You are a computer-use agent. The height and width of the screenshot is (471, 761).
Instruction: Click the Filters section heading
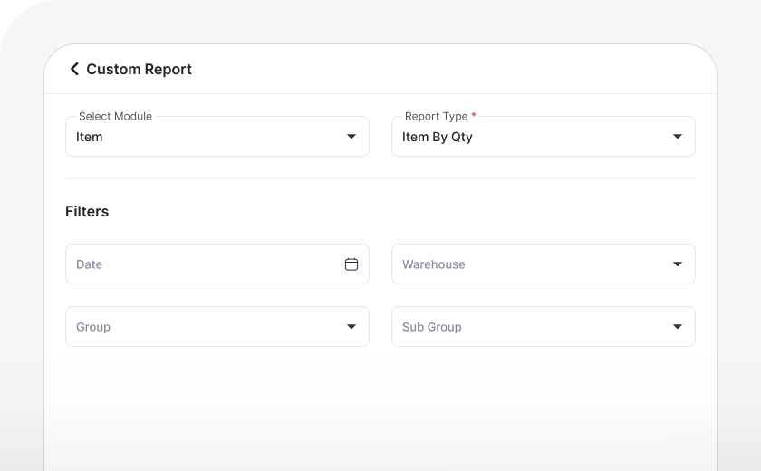(87, 211)
